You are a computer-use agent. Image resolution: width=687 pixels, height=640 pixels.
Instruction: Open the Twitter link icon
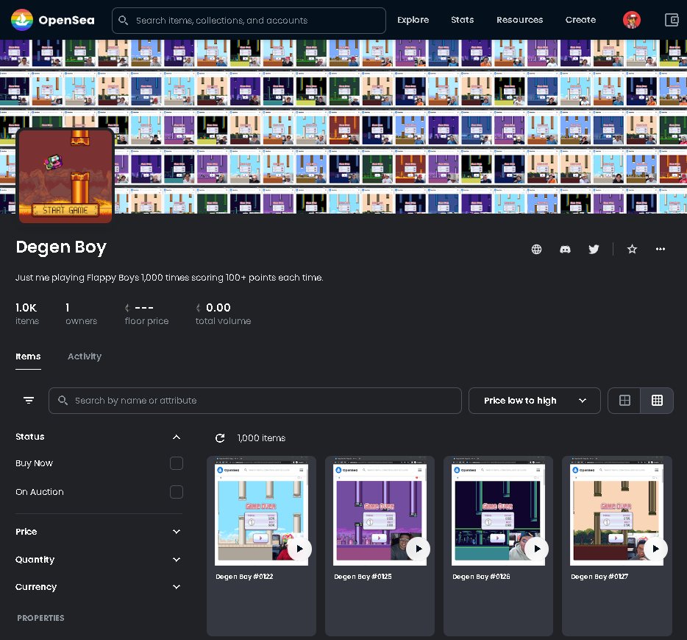pos(594,249)
